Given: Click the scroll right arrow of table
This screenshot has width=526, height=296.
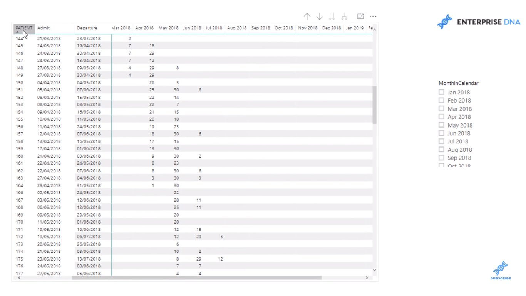Looking at the screenshot, I should point(367,277).
